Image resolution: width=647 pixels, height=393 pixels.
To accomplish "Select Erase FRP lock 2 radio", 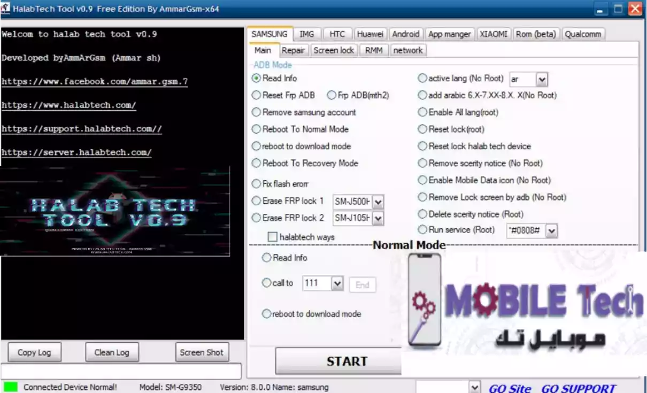I will (288, 218).
